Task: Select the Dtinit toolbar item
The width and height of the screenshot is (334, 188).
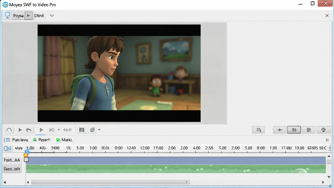Action: pos(39,16)
